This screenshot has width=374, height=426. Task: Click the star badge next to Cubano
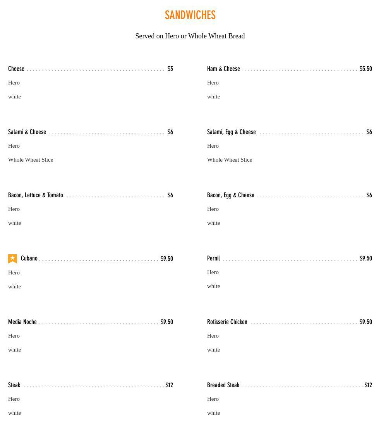pyautogui.click(x=12, y=259)
